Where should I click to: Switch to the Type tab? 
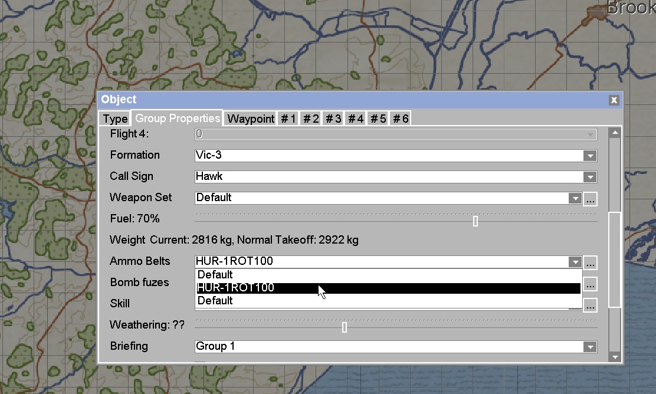click(115, 119)
